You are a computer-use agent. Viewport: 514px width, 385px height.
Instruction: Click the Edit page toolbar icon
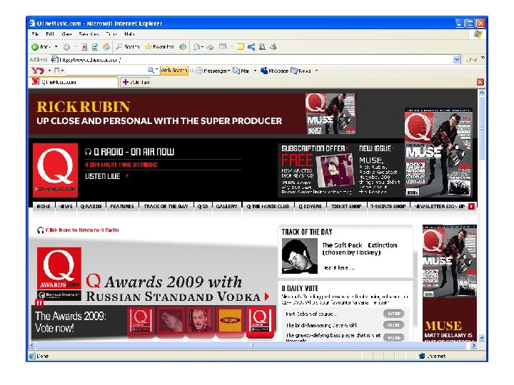coord(223,47)
